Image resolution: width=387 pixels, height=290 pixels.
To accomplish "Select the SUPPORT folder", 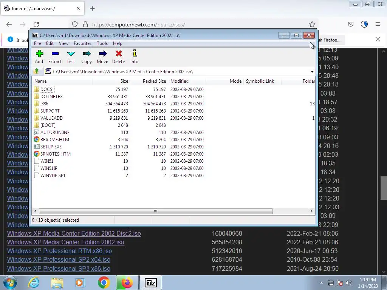I will click(x=50, y=111).
